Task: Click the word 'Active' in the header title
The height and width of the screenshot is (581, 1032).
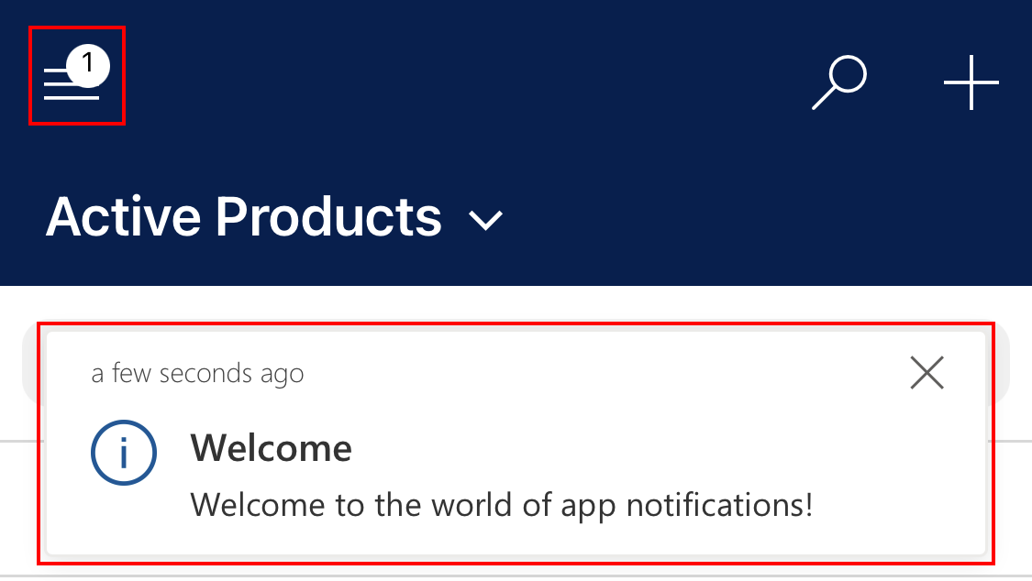Action: [124, 218]
